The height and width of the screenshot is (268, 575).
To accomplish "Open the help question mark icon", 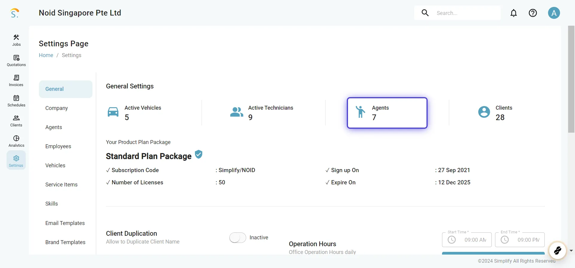I will click(533, 13).
